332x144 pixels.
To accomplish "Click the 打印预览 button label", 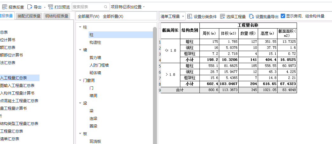I will (x=62, y=7).
